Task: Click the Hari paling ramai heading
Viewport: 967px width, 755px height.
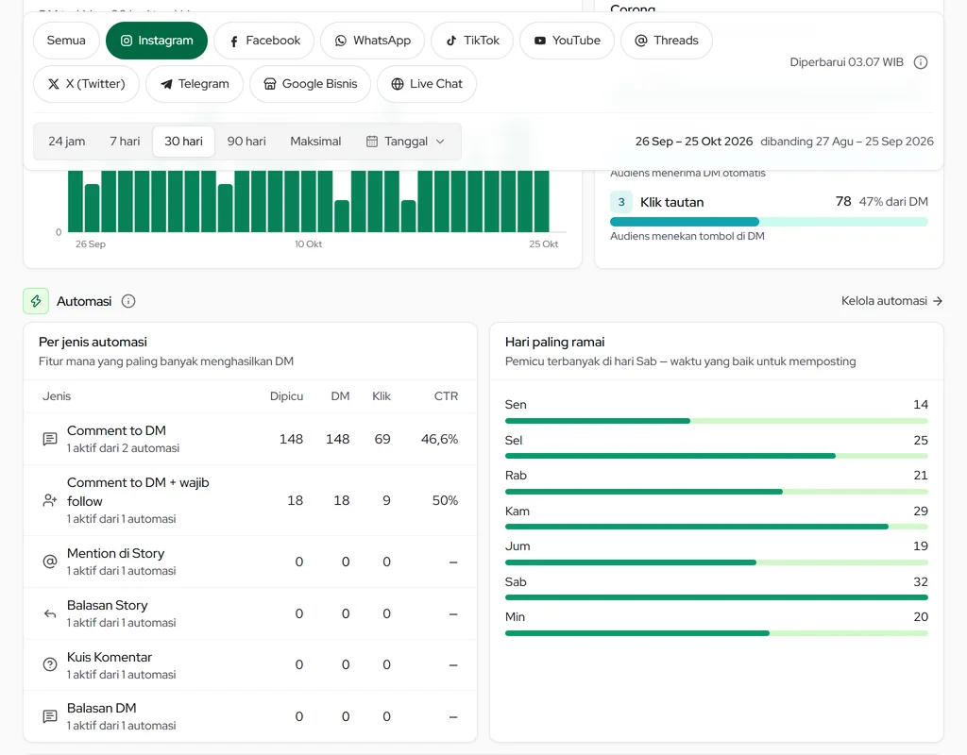Action: 554,342
